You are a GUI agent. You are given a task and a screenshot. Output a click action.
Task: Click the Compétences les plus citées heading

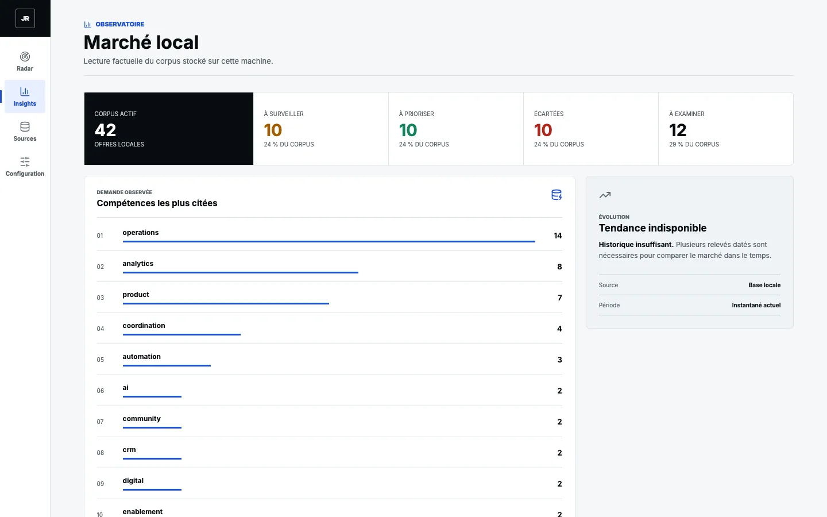coord(157,203)
